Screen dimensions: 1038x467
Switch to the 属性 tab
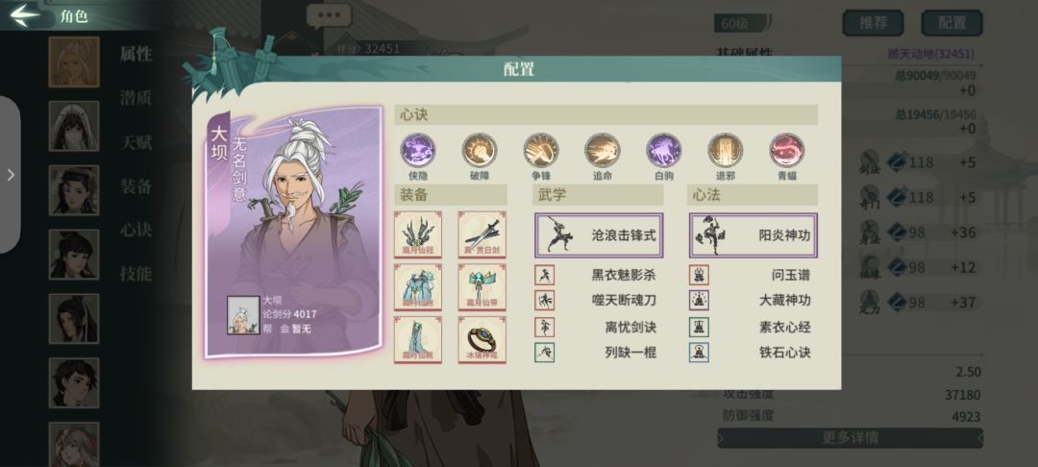(136, 54)
